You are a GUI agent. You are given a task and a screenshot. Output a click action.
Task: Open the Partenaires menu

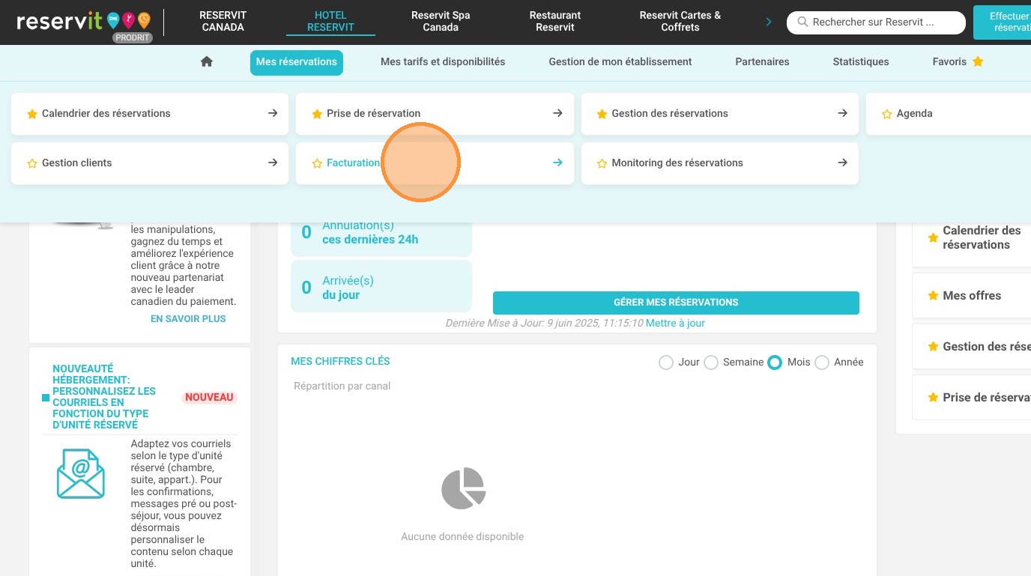click(x=762, y=62)
